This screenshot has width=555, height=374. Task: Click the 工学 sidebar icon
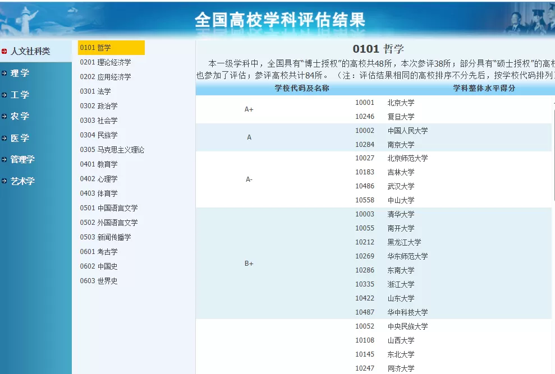click(x=4, y=94)
